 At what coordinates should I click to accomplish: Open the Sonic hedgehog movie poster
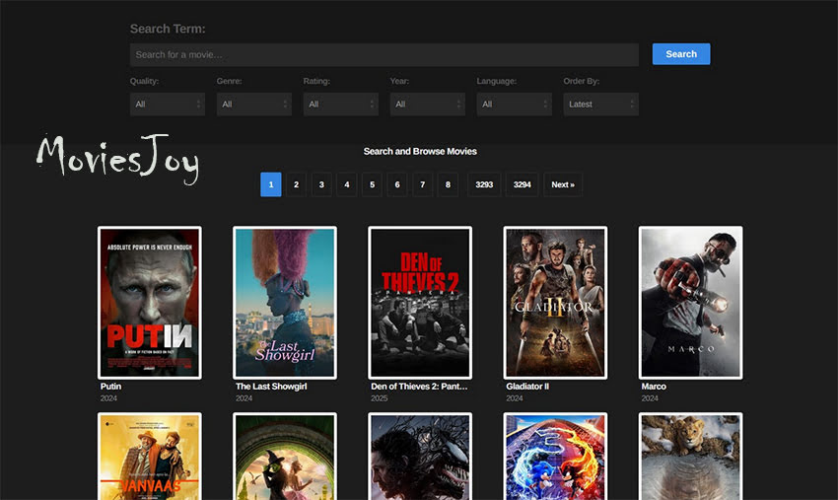point(555,457)
